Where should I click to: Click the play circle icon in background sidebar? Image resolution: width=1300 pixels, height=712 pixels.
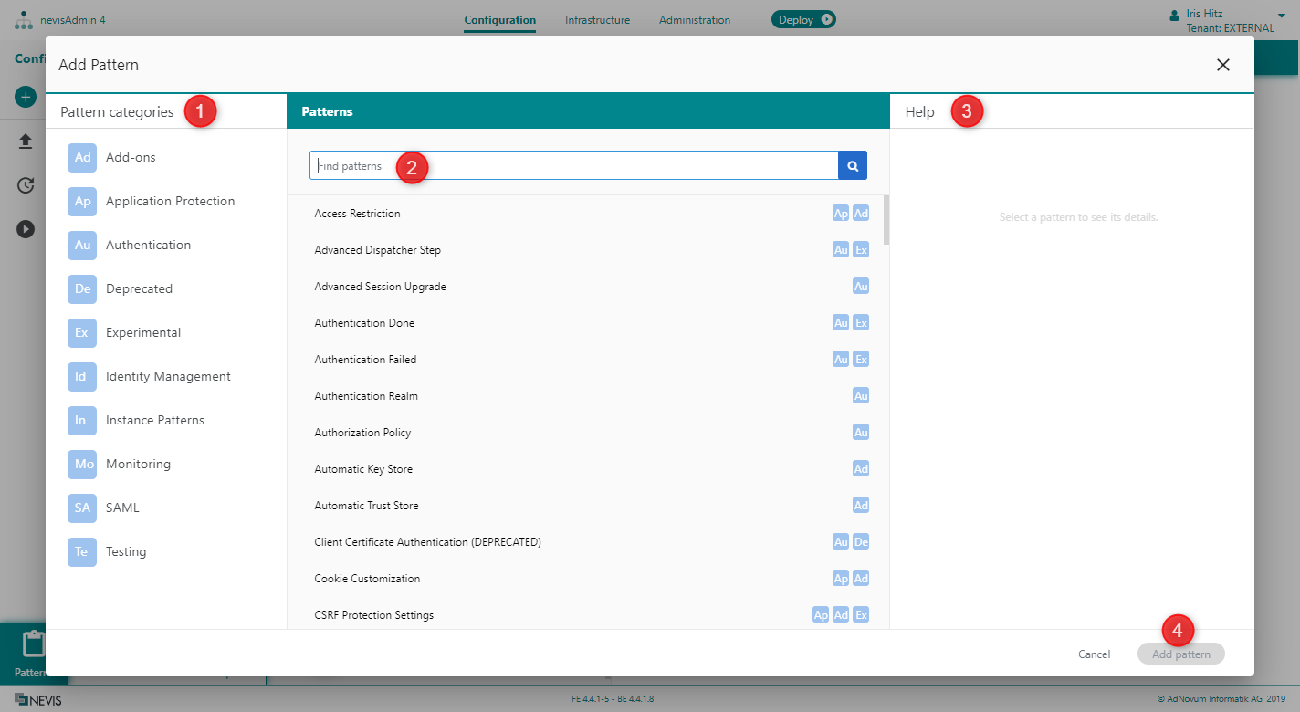coord(26,229)
